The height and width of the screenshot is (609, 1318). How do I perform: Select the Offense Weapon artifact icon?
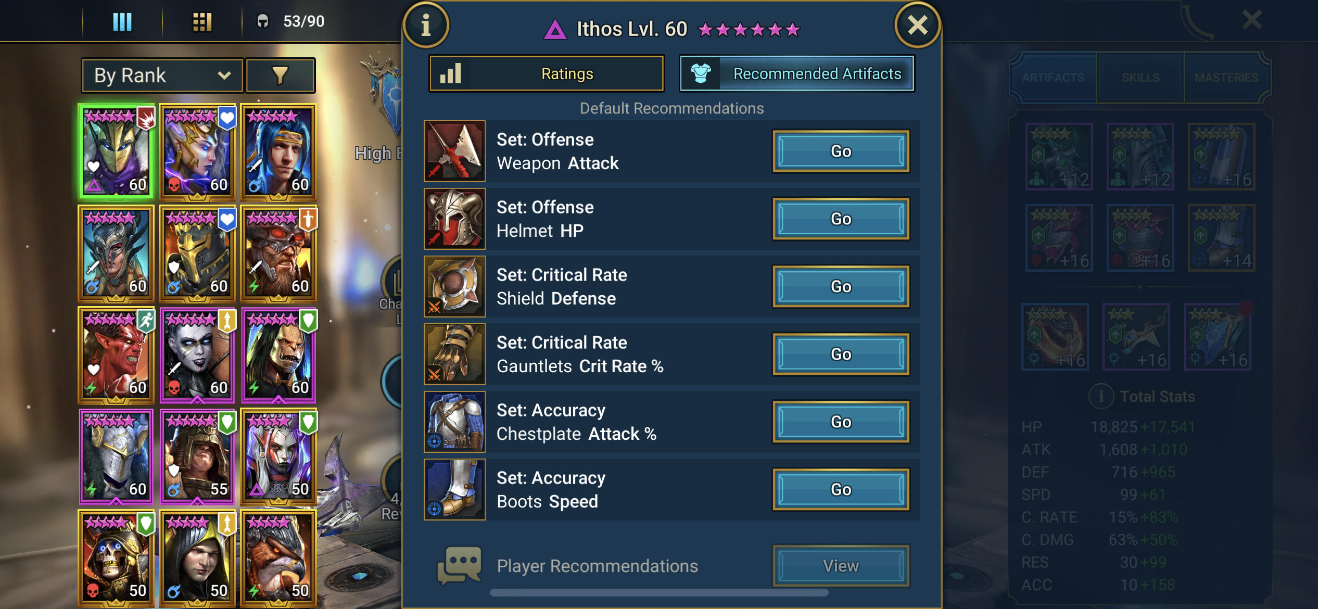(x=454, y=151)
